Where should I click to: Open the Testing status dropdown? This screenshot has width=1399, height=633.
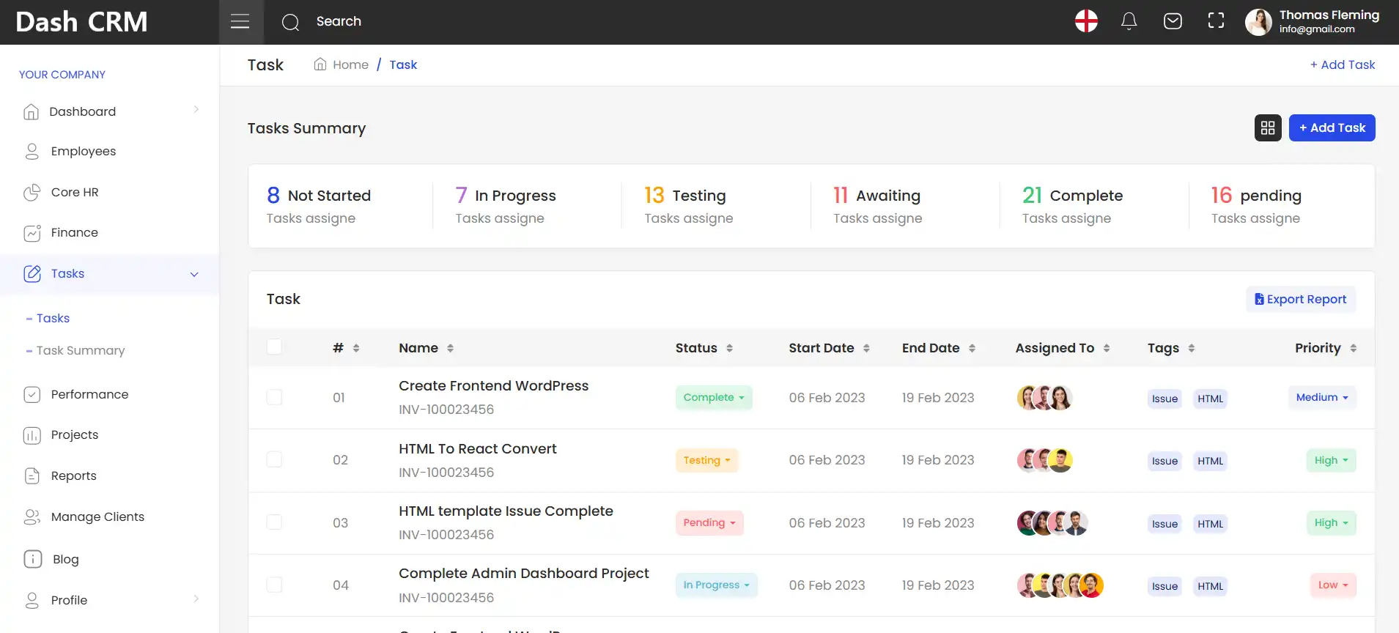point(706,460)
